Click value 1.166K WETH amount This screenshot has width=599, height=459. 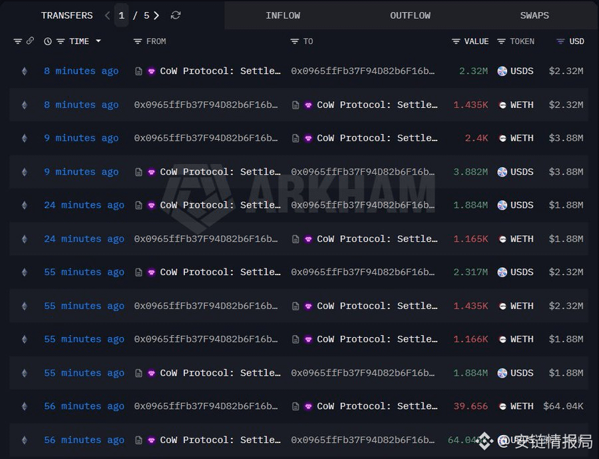[471, 339]
